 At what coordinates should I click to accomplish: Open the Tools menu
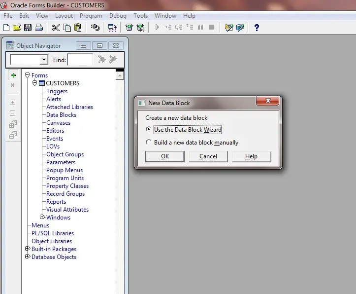click(x=140, y=16)
